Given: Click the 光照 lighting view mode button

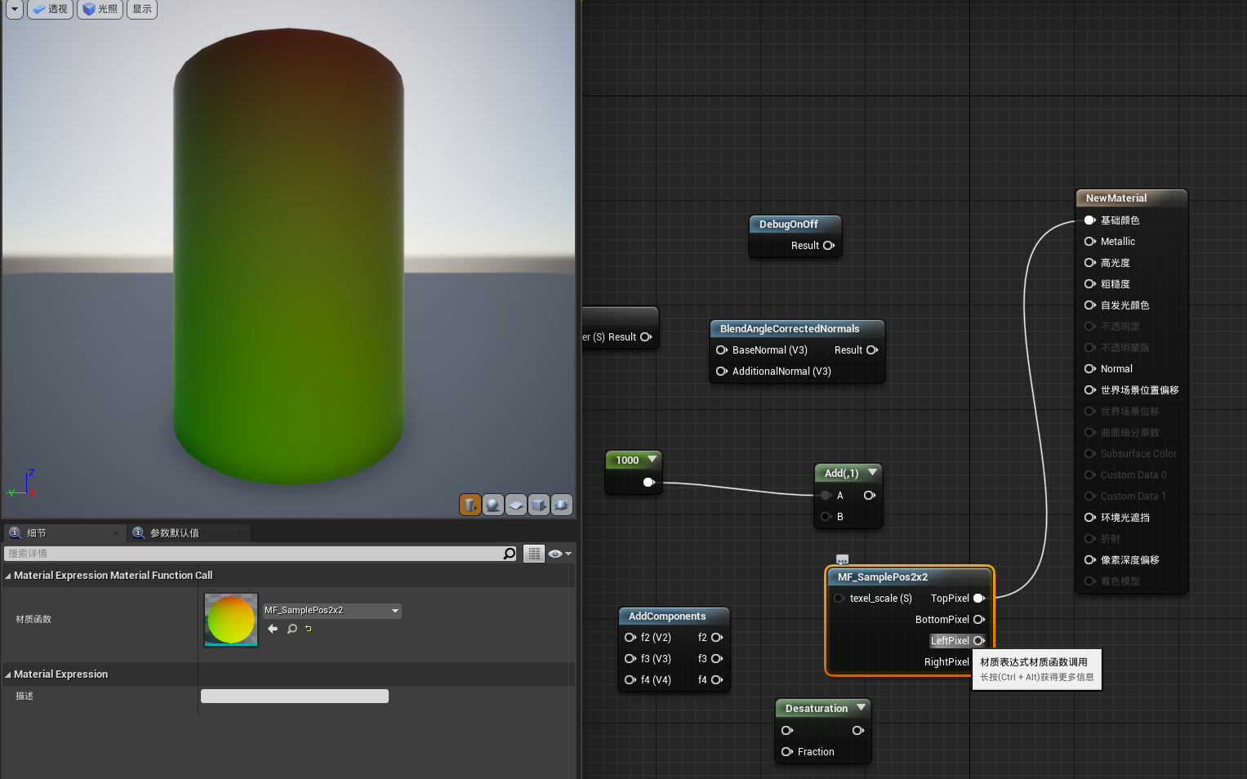Looking at the screenshot, I should pyautogui.click(x=100, y=9).
